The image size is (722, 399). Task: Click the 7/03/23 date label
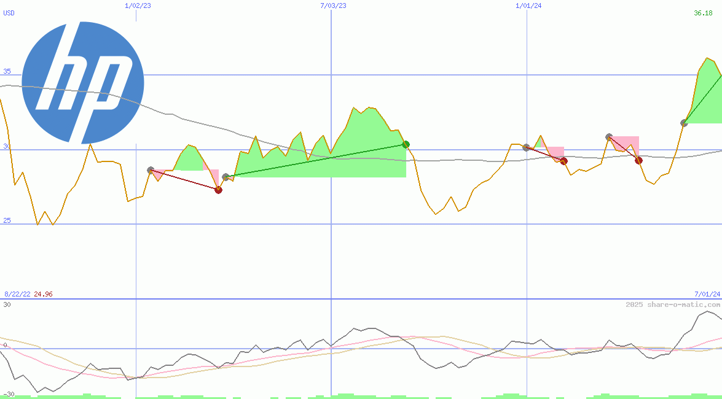tap(333, 6)
